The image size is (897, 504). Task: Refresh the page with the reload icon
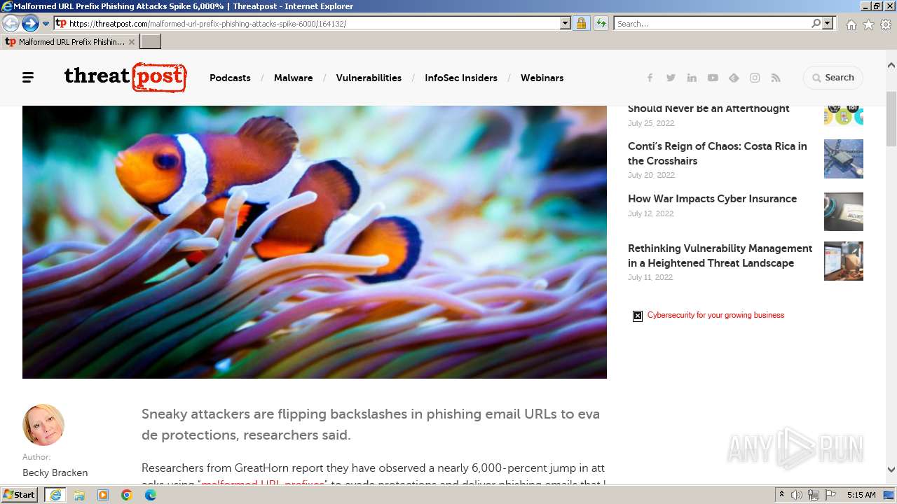601,23
